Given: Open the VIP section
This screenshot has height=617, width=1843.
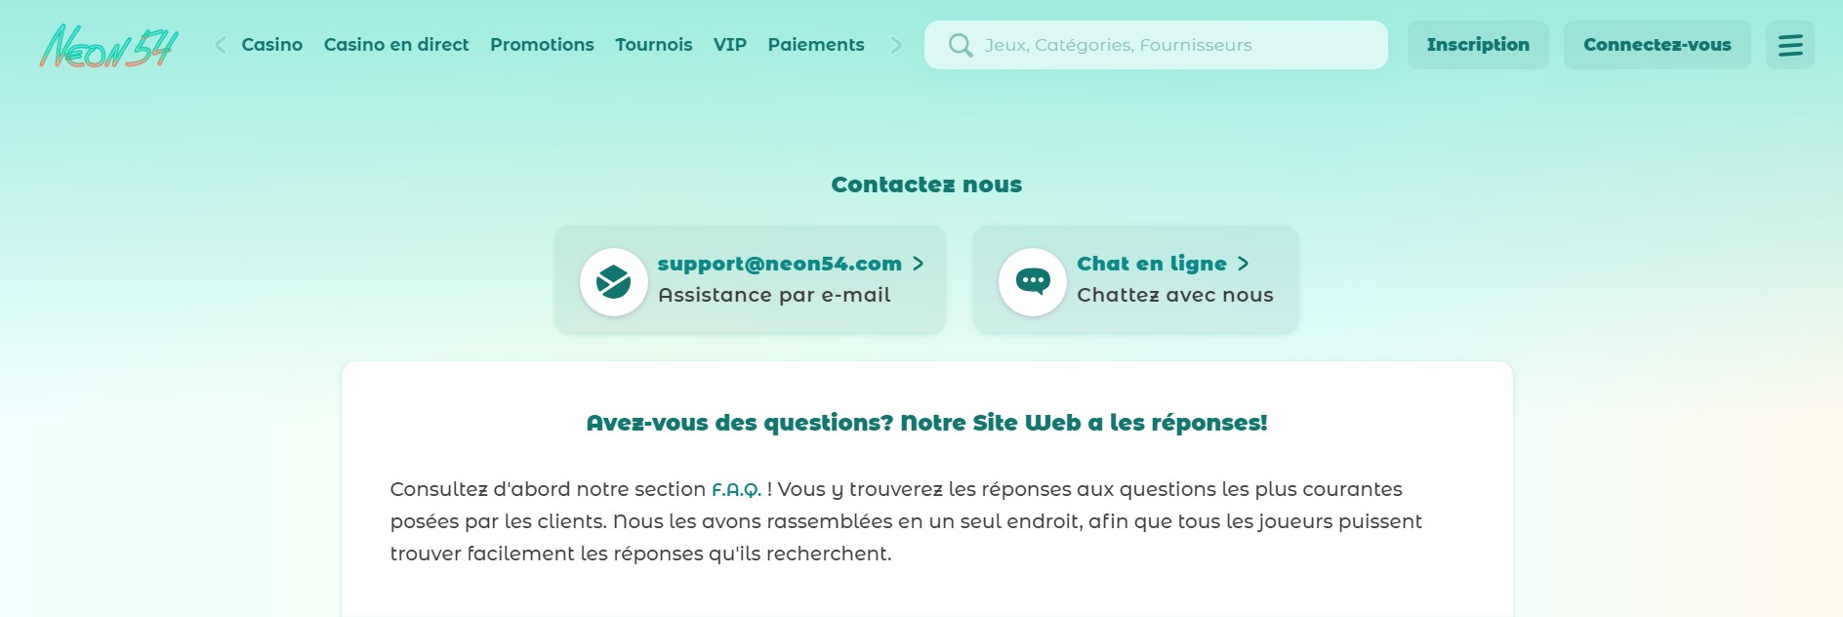Looking at the screenshot, I should coord(729,45).
